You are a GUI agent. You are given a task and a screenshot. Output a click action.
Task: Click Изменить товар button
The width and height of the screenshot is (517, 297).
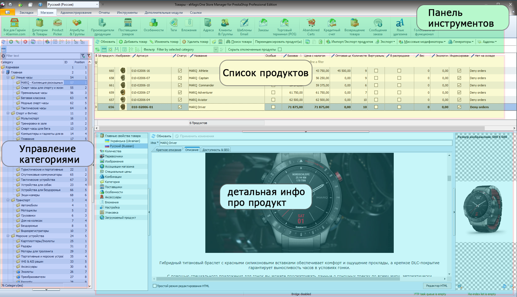point(164,42)
